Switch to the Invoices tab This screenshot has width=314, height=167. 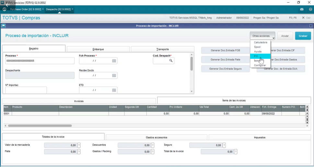(79, 101)
